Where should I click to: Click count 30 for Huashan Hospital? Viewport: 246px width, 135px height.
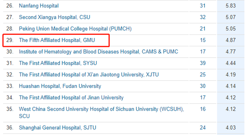pyautogui.click(x=202, y=86)
